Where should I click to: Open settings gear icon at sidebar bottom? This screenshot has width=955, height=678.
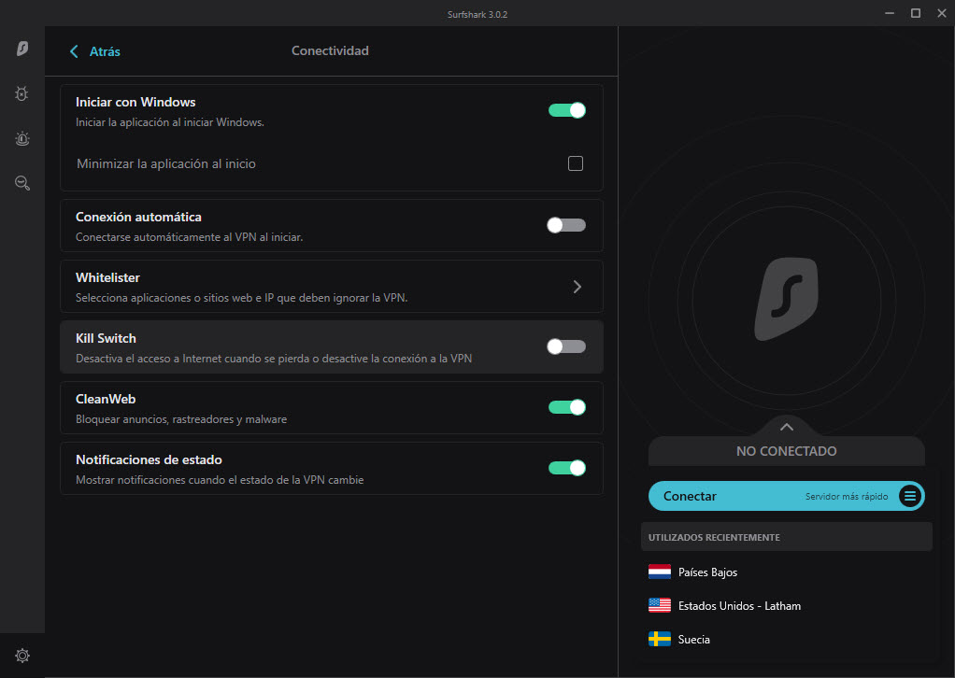tap(21, 656)
